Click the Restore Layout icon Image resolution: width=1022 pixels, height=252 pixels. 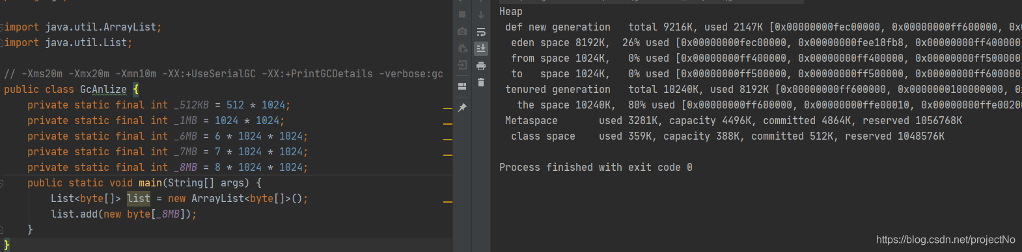coord(462,86)
